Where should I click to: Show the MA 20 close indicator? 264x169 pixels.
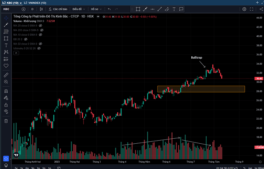pos(41,26)
